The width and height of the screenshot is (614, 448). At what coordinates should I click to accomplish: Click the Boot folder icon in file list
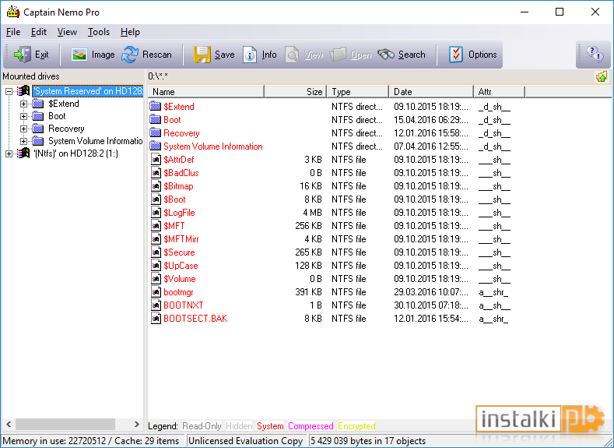tap(156, 119)
